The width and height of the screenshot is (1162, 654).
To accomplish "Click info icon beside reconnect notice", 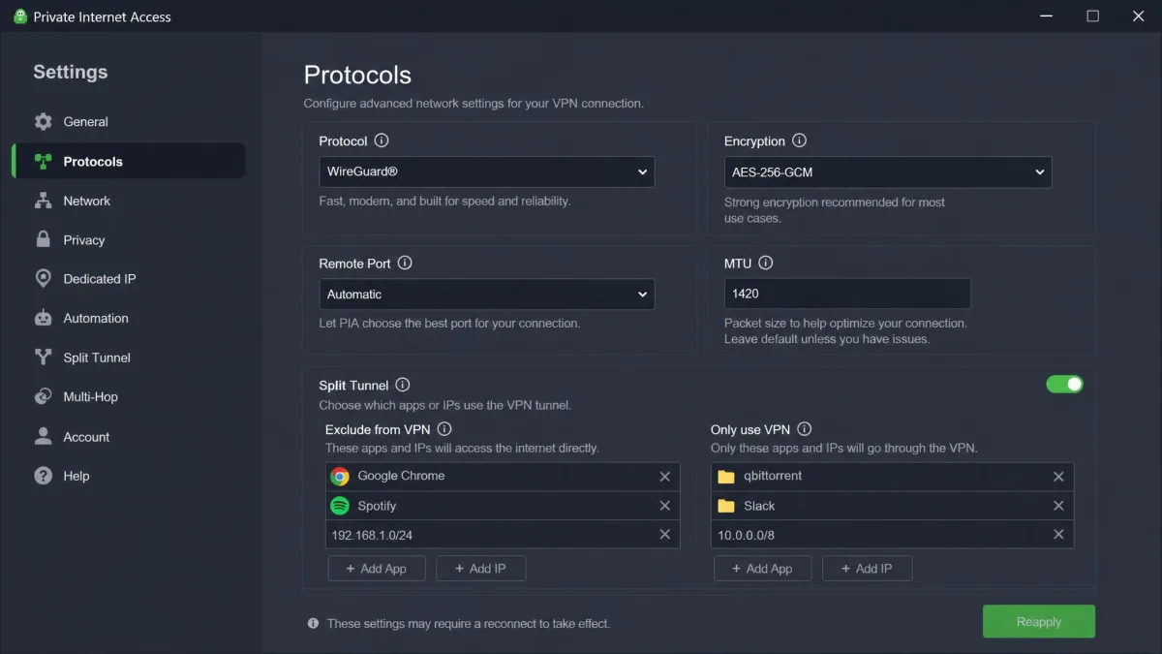I will (x=313, y=623).
